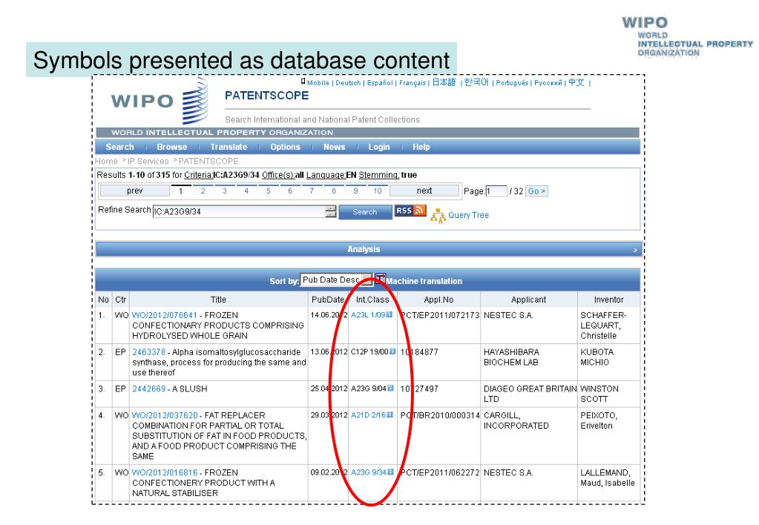The height and width of the screenshot is (525, 759).
Task: Click the Machine translation icon
Action: pyautogui.click(x=381, y=280)
